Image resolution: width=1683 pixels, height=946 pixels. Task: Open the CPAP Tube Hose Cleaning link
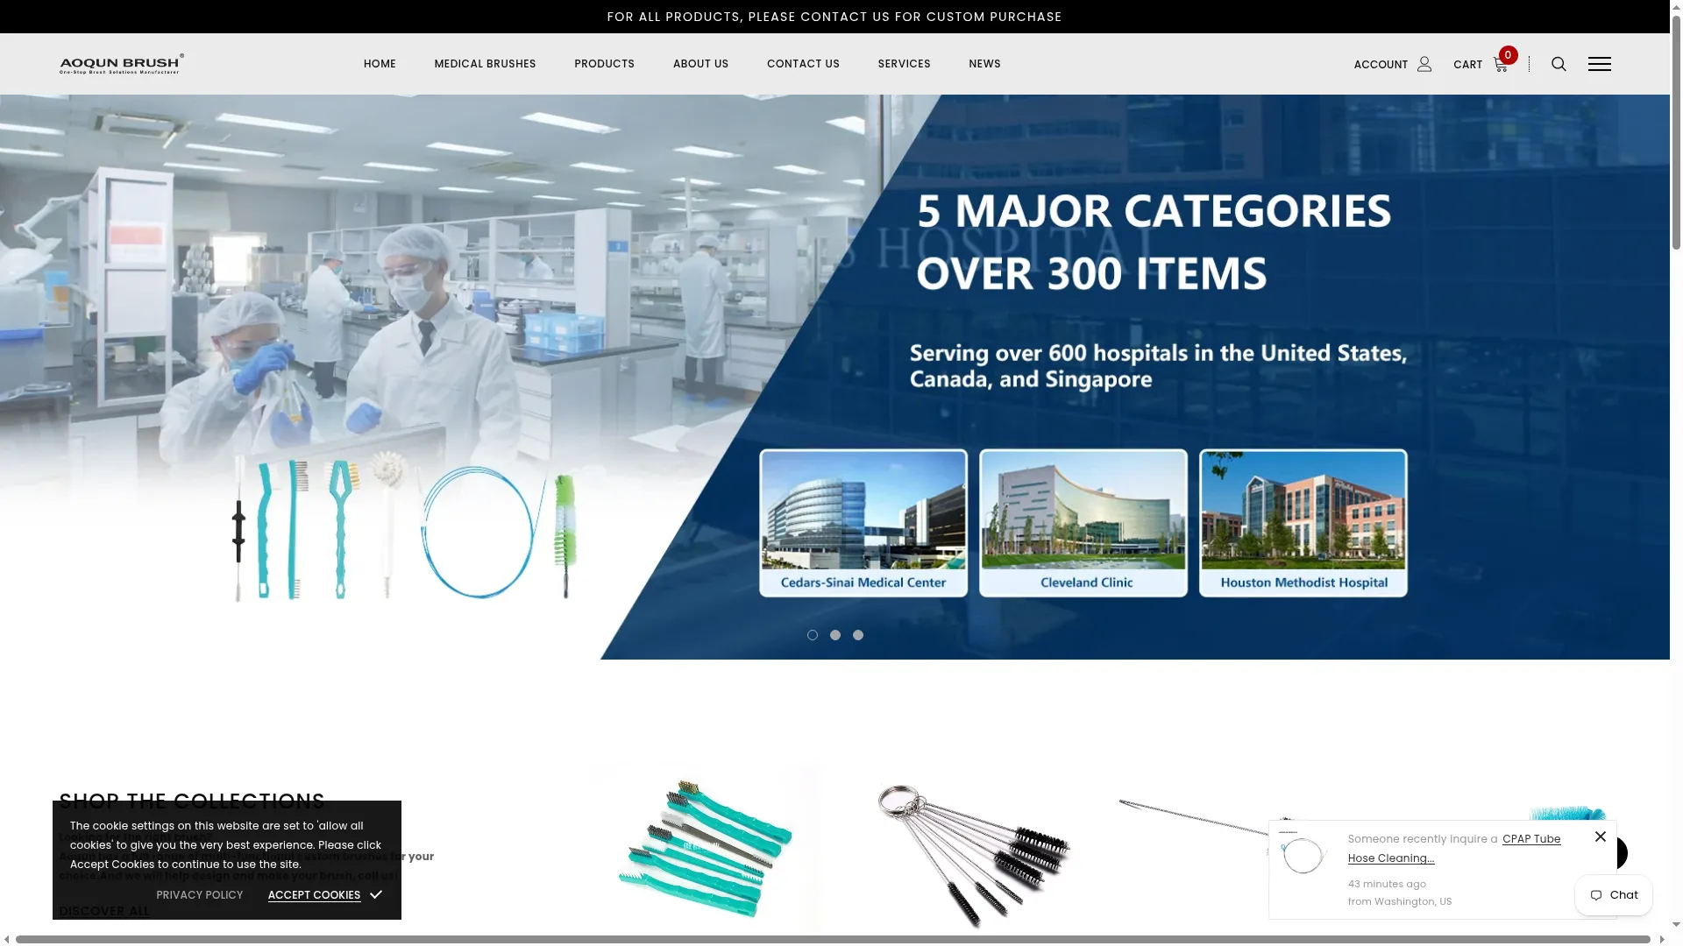[1454, 849]
